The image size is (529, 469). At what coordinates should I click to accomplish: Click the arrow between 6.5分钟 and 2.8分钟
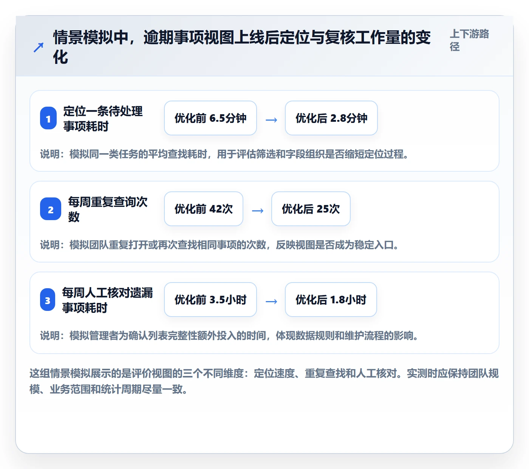pyautogui.click(x=271, y=120)
